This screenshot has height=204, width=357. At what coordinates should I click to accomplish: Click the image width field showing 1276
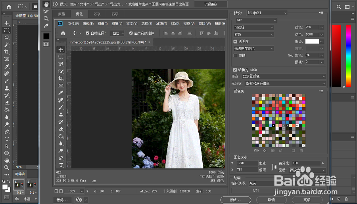[x=247, y=163]
